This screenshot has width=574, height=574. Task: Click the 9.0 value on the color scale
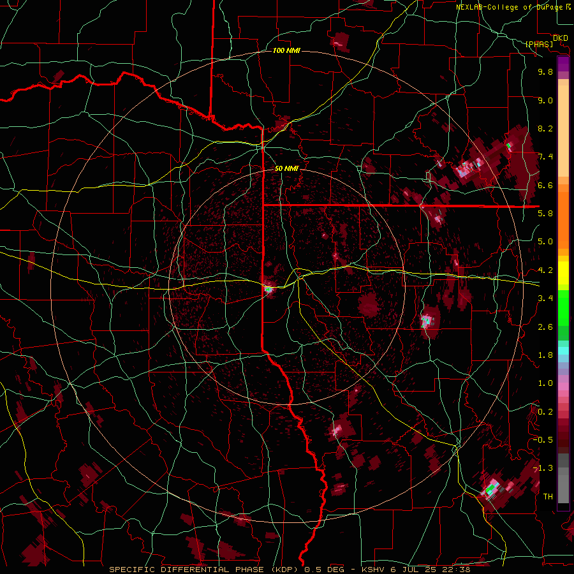545,100
